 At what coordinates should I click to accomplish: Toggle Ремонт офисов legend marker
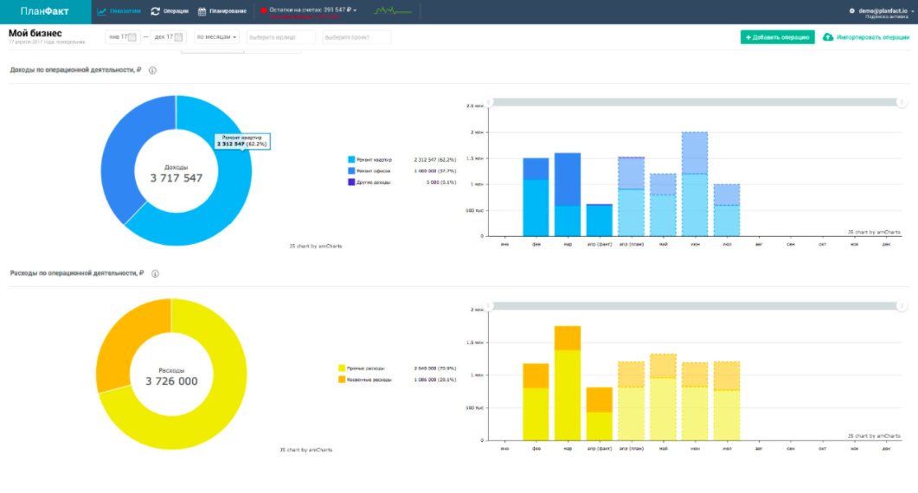(x=351, y=171)
